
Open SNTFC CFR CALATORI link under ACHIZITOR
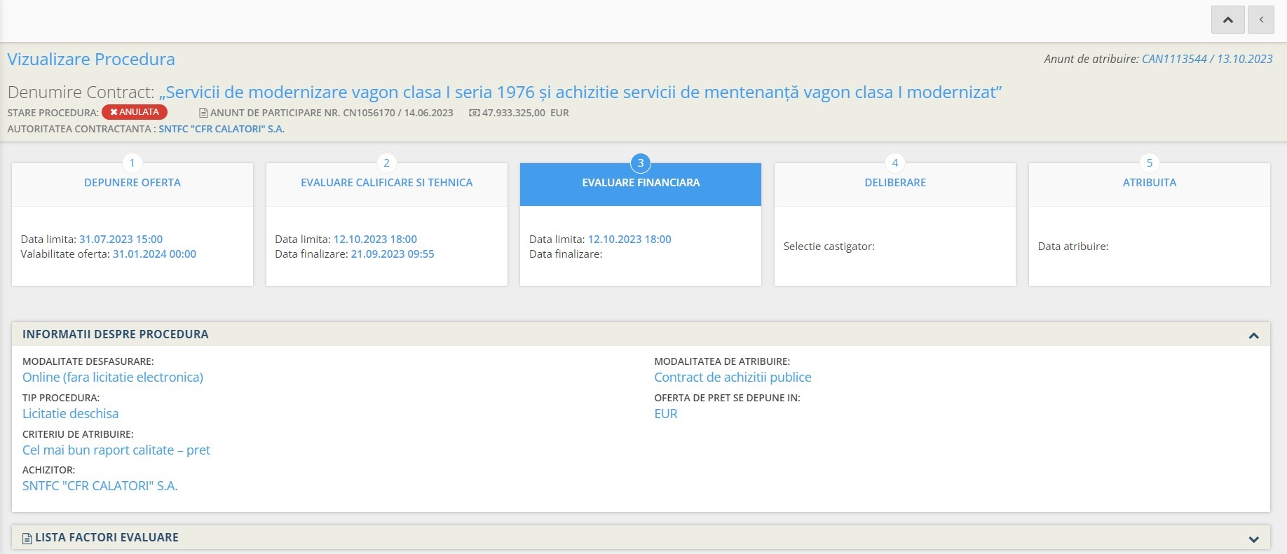click(x=100, y=486)
